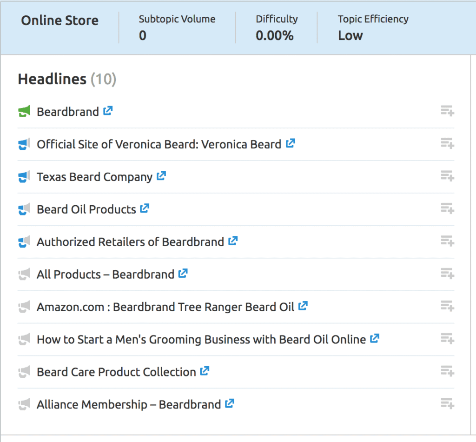Open external link for Texas Beard Company
476x442 pixels.
click(161, 176)
